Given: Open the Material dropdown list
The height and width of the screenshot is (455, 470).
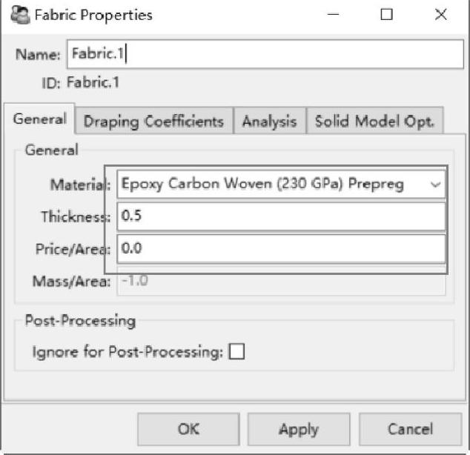Looking at the screenshot, I should (280, 184).
